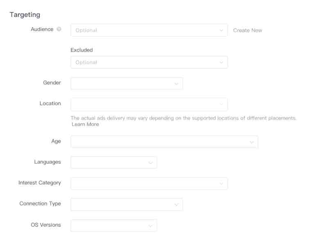Click the Age dropdown chevron arrow
Screen dimensions: 328x250
(252, 142)
